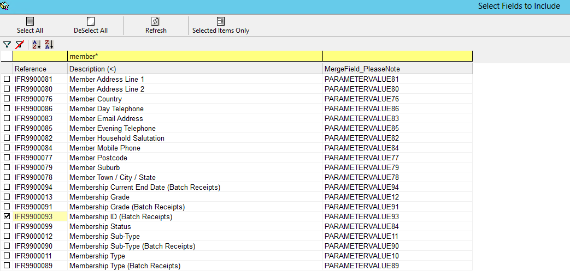The width and height of the screenshot is (570, 271).
Task: Click the application icon in title bar
Action: (4, 5)
